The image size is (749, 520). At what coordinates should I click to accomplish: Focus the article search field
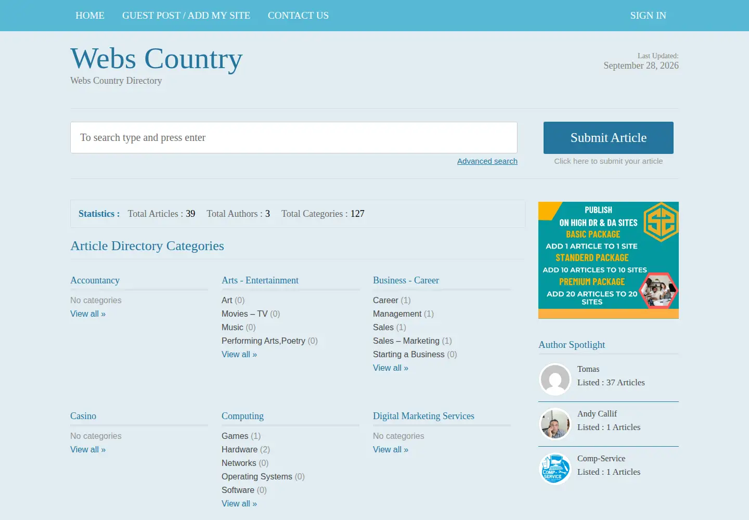[294, 138]
